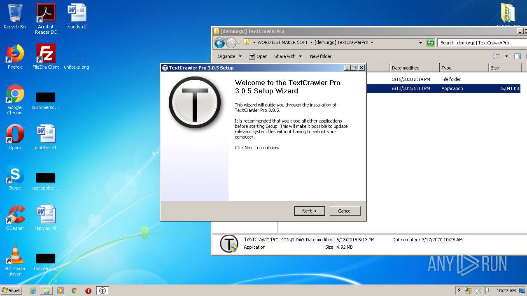Open Explorer recent pages dropdown arrow
Image resolution: width=527 pixels, height=296 pixels.
[239, 43]
